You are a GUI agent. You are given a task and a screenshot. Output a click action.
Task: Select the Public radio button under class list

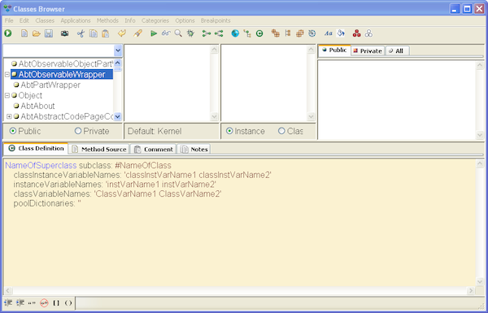click(13, 131)
